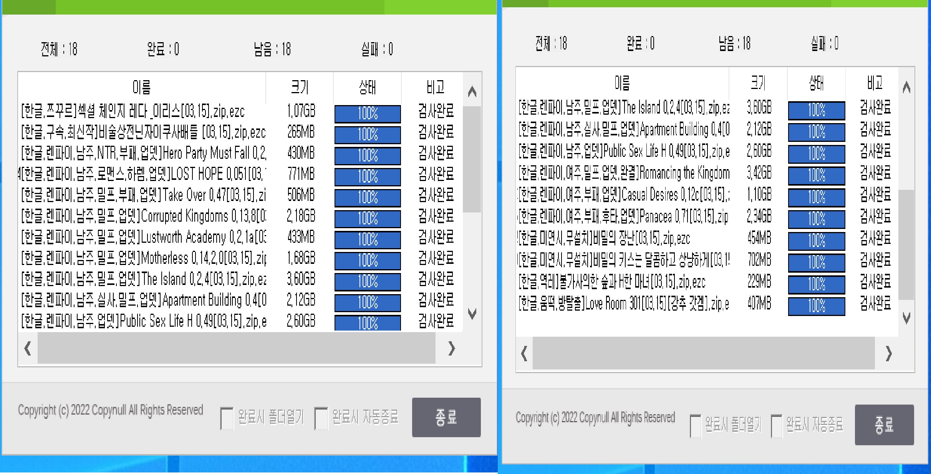This screenshot has height=474, width=931.
Task: Click scroll right arrow in right window
Action: [x=888, y=353]
